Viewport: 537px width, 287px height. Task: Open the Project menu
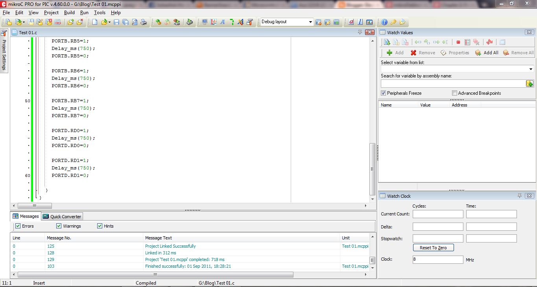coord(51,13)
